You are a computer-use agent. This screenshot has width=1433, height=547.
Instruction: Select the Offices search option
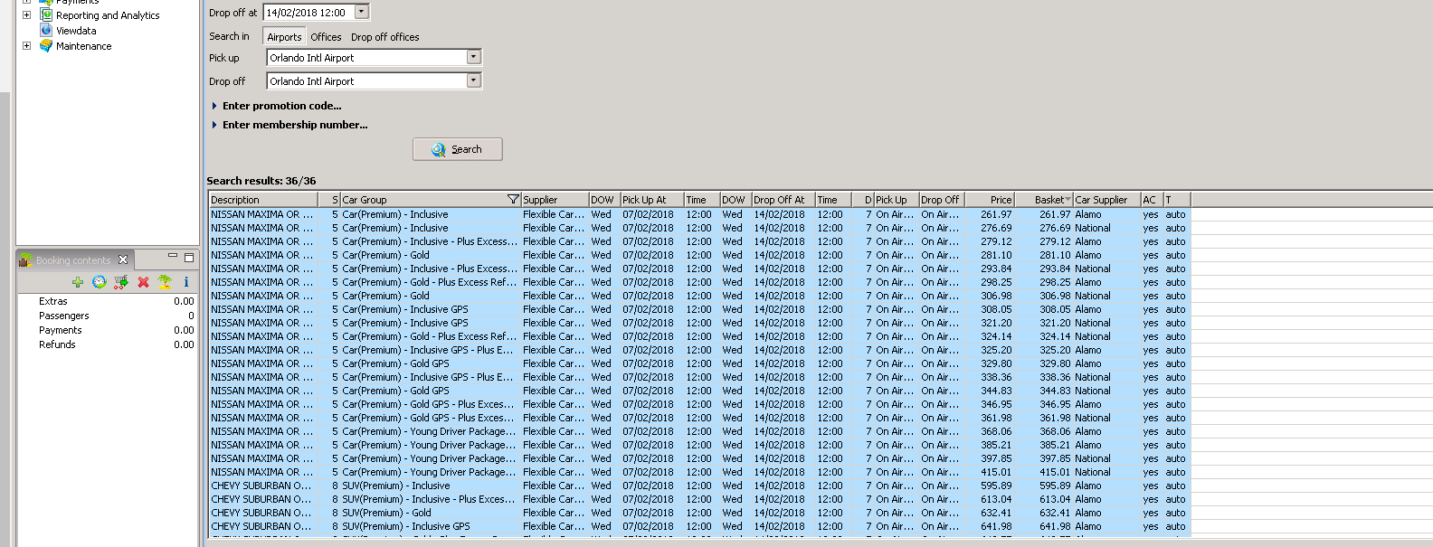(x=326, y=37)
